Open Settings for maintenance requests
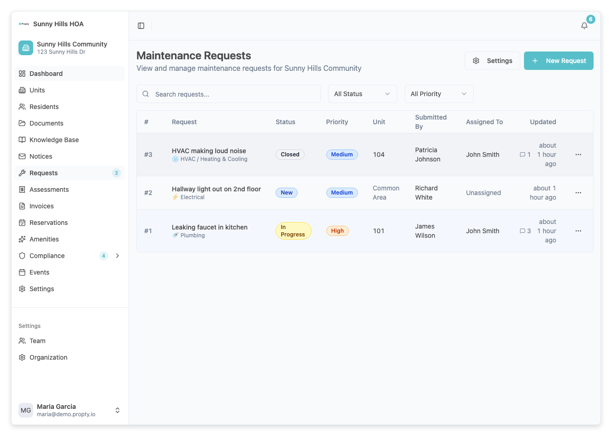Image resolution: width=612 pixels, height=436 pixels. 492,60
